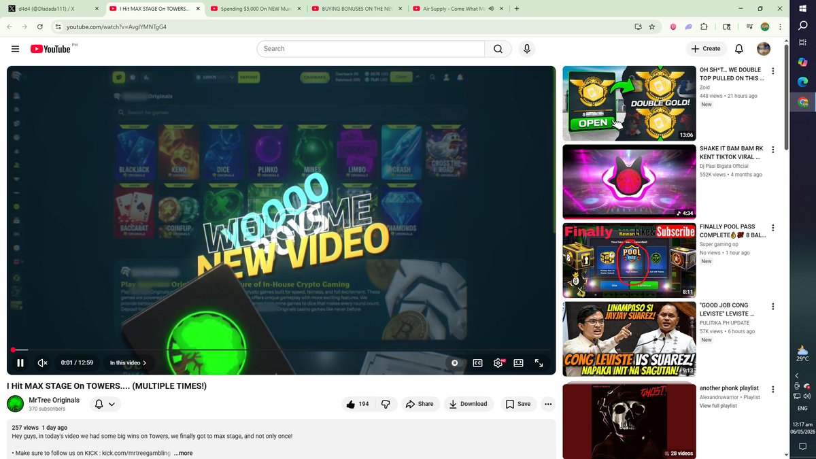The width and height of the screenshot is (816, 459).
Task: Open the media controls music icon
Action: (x=749, y=27)
